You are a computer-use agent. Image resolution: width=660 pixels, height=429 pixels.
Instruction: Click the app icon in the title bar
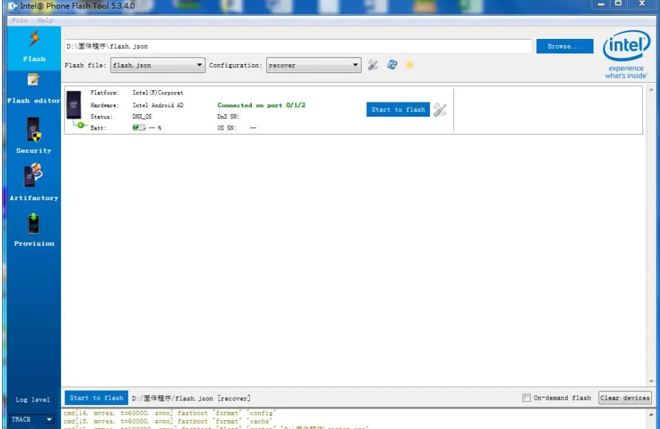12,6
